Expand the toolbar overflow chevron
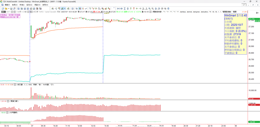Viewport: 260px width, 127px height. coord(114,8)
